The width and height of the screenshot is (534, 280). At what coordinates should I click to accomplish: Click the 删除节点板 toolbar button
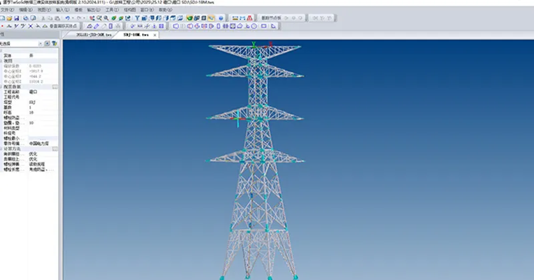pyautogui.click(x=272, y=18)
